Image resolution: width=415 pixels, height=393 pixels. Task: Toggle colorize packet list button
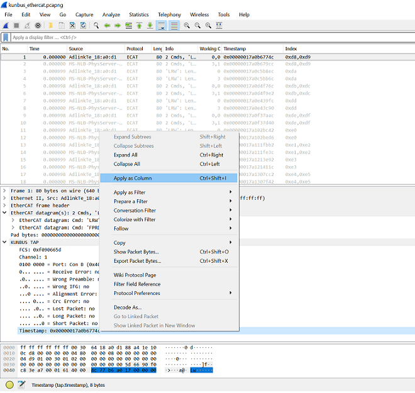174,26
